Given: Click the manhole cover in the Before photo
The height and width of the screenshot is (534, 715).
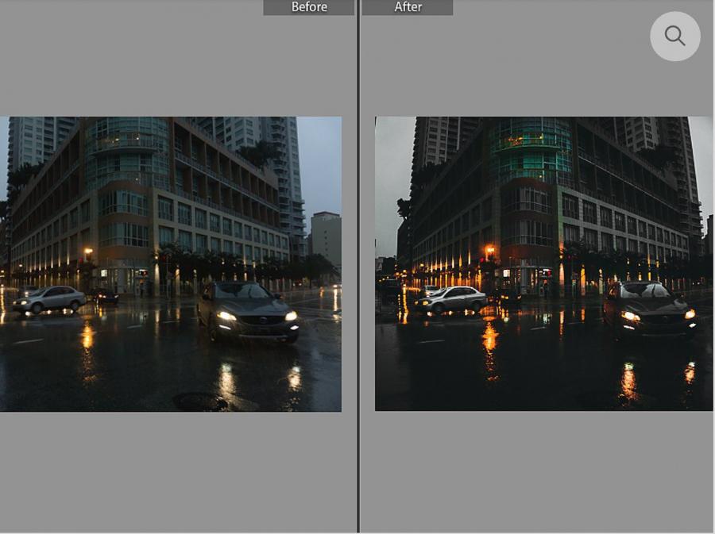Looking at the screenshot, I should (x=199, y=401).
